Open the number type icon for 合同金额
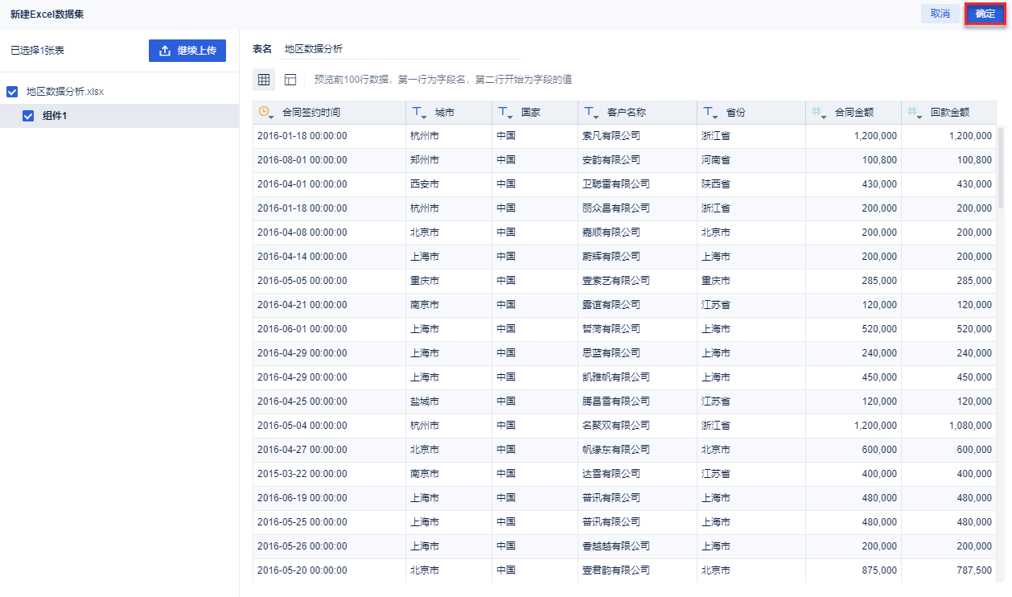This screenshot has width=1012, height=597. pos(819,113)
